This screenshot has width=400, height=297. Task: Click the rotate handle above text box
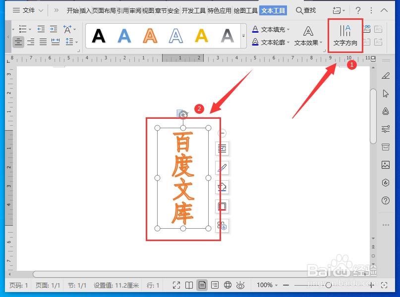click(183, 115)
